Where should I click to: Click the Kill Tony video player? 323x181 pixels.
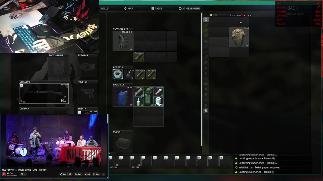[x=53, y=141]
